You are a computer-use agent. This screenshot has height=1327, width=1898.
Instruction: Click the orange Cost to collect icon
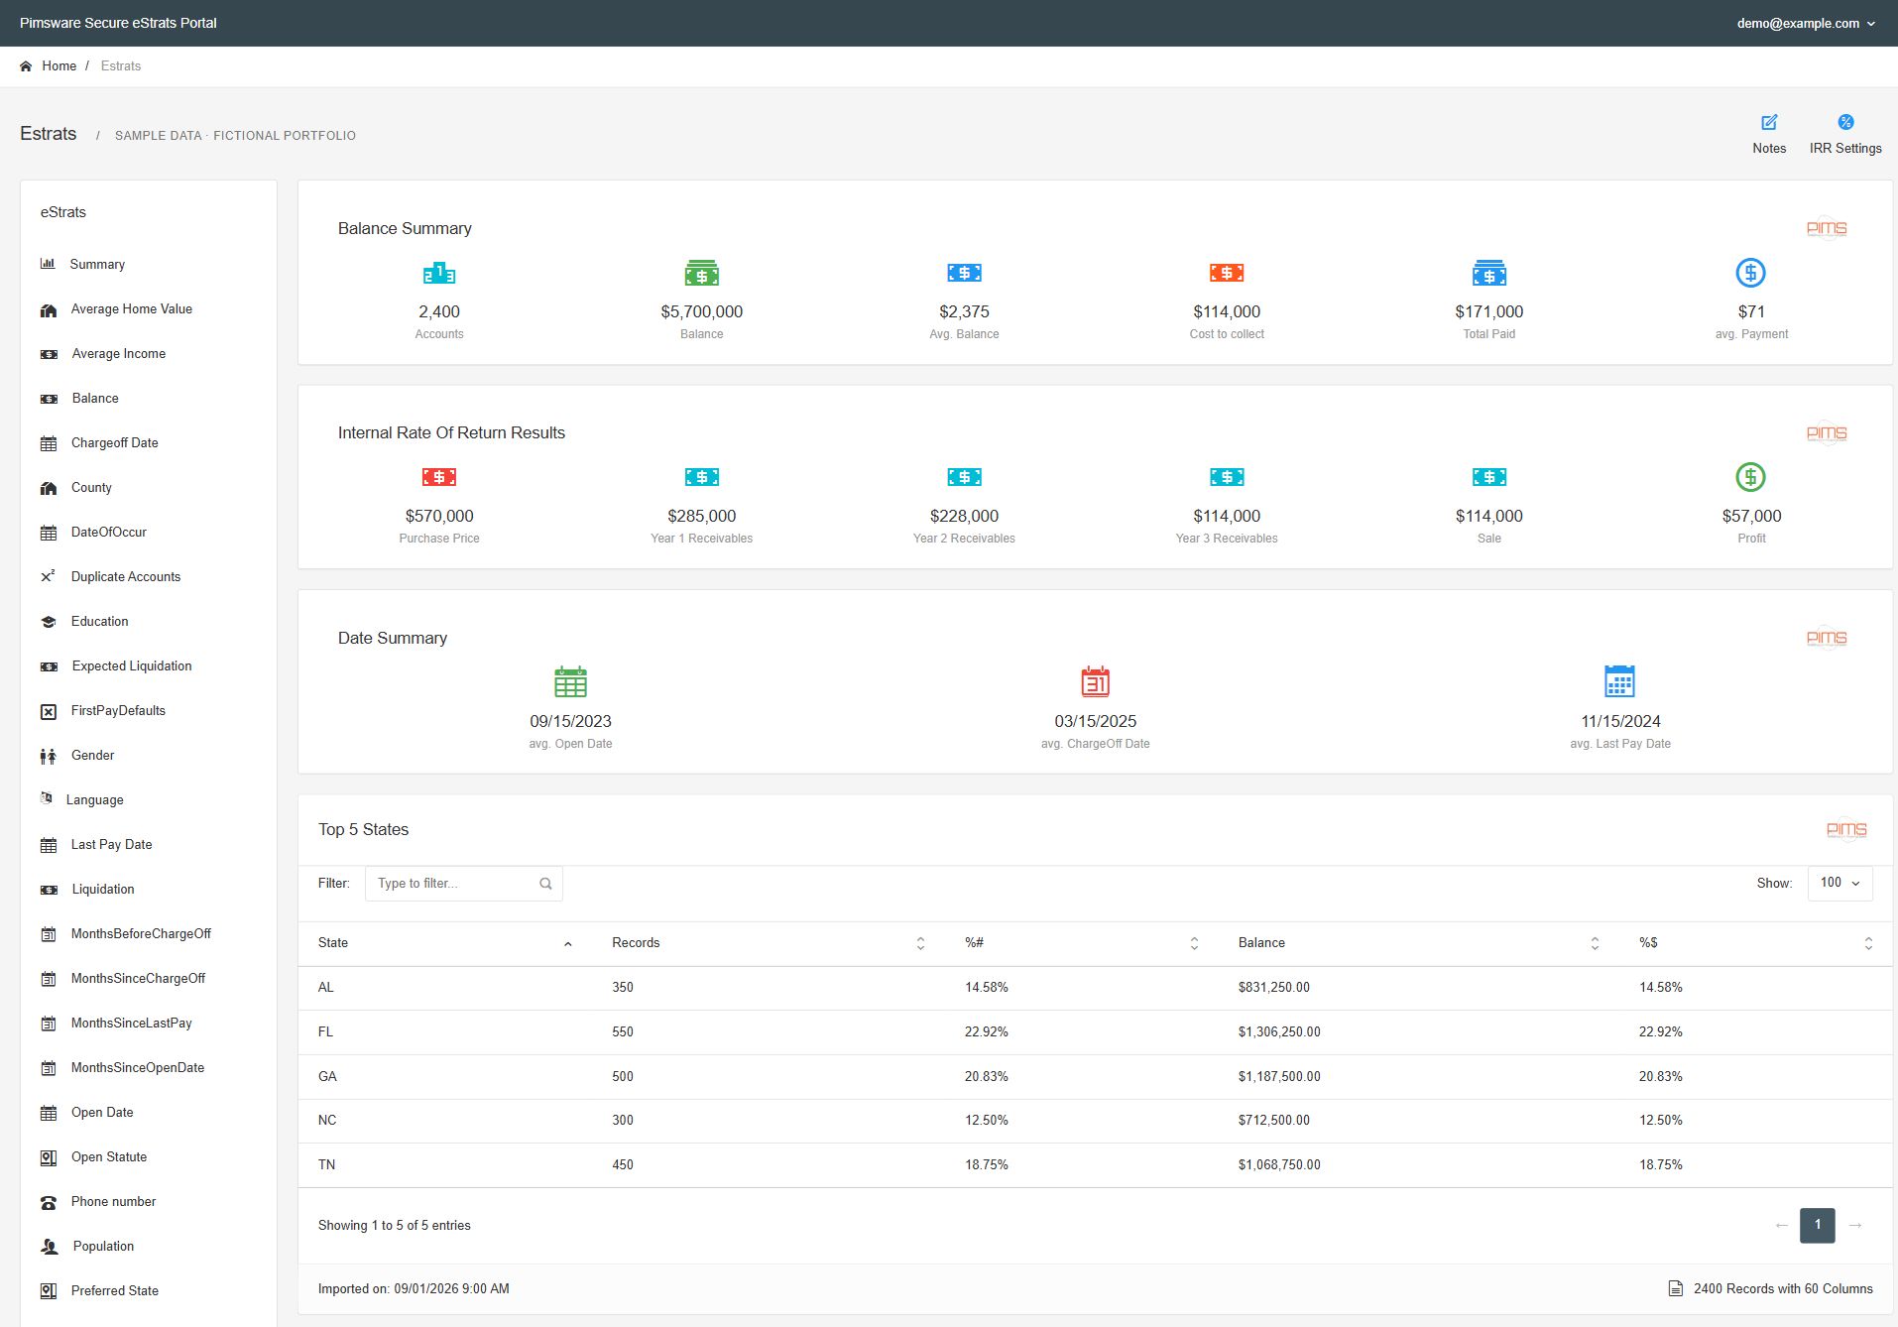point(1227,273)
